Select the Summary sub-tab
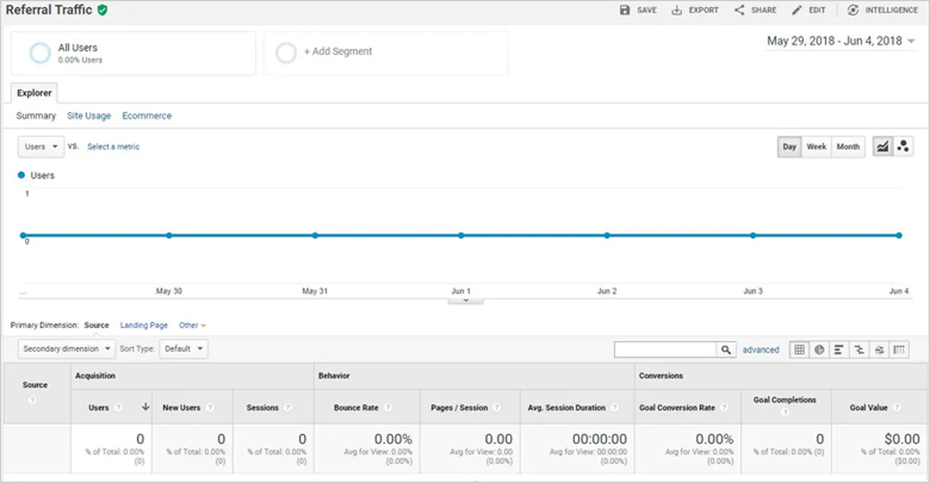Image resolution: width=930 pixels, height=483 pixels. pyautogui.click(x=36, y=116)
